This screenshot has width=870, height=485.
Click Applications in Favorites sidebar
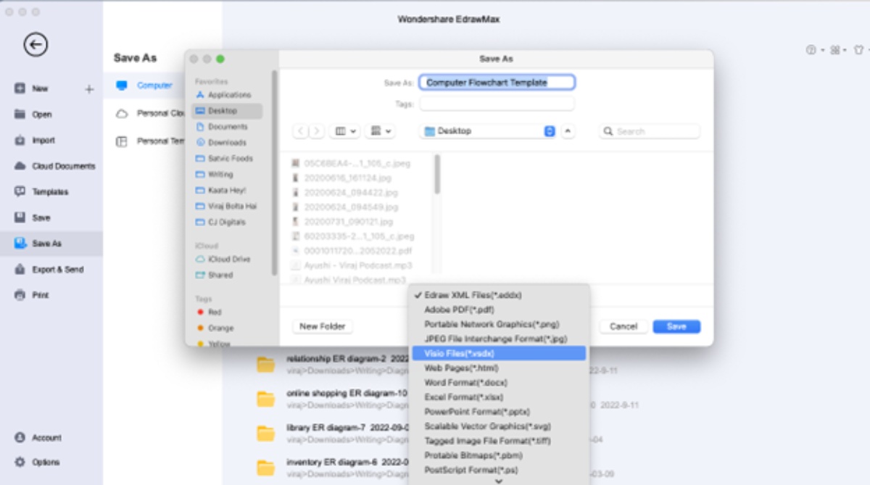[223, 95]
